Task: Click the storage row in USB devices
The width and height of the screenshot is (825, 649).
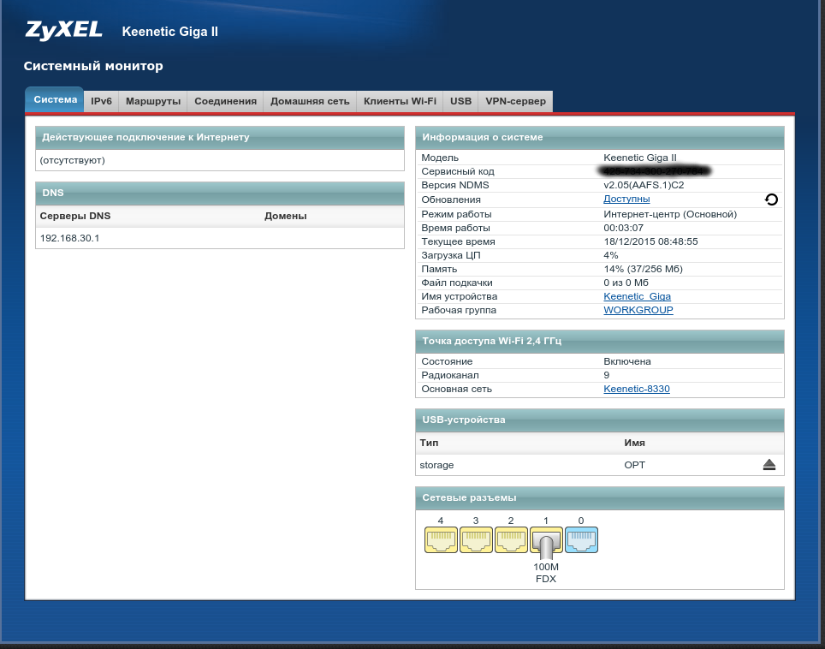Action: [x=436, y=465]
